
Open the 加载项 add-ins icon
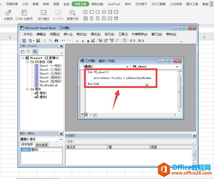click(x=8, y=15)
